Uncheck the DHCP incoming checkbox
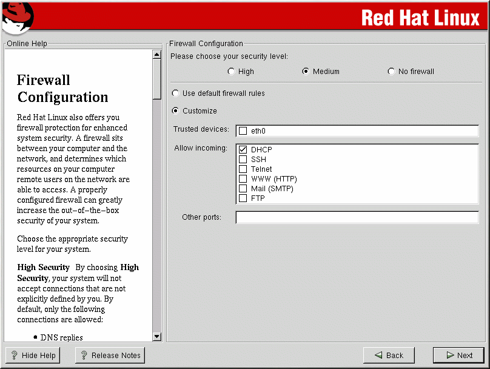The height and width of the screenshot is (369, 490). [243, 150]
